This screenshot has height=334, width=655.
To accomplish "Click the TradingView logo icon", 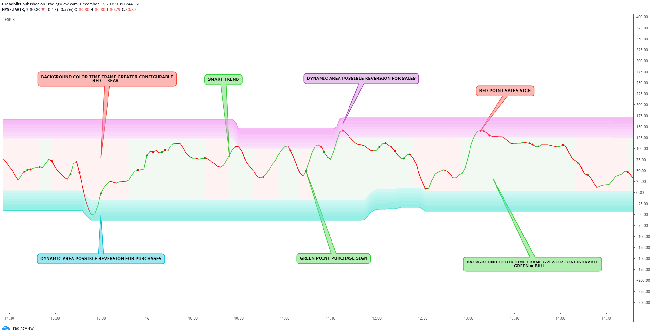I will click(x=6, y=328).
